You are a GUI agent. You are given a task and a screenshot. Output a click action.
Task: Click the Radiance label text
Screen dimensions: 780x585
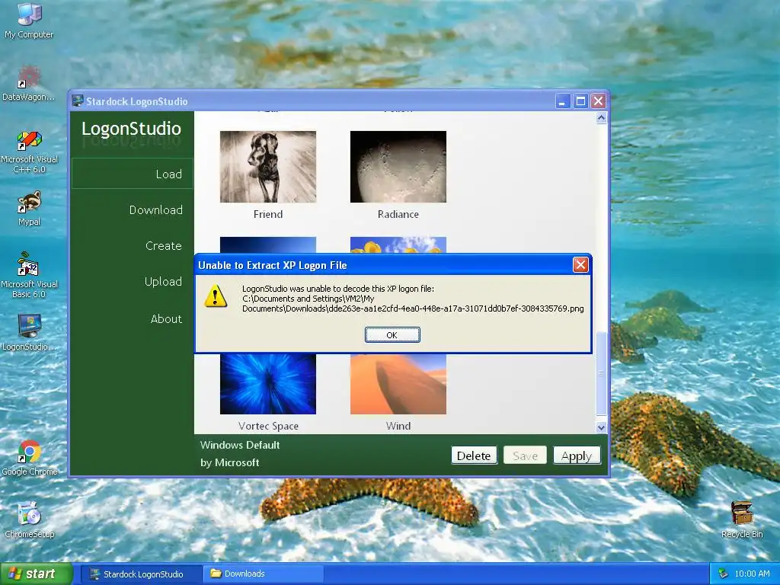pyautogui.click(x=398, y=214)
